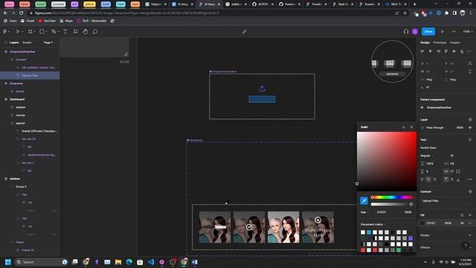Click the align horizontal centers icon

coord(430,51)
